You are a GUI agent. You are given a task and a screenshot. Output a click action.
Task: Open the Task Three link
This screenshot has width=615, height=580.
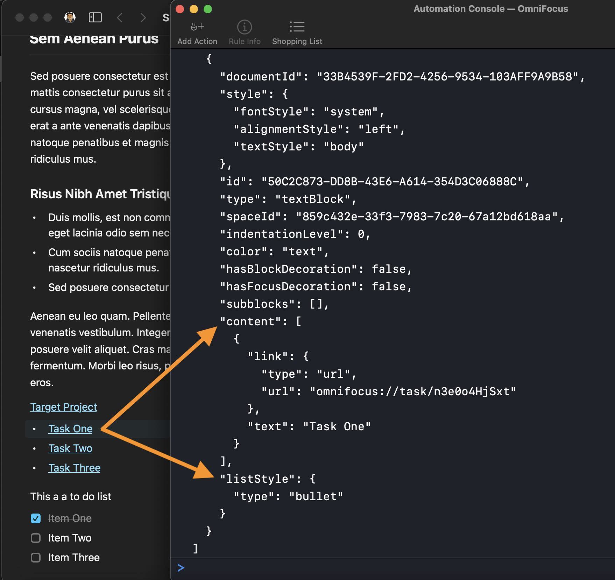(75, 468)
